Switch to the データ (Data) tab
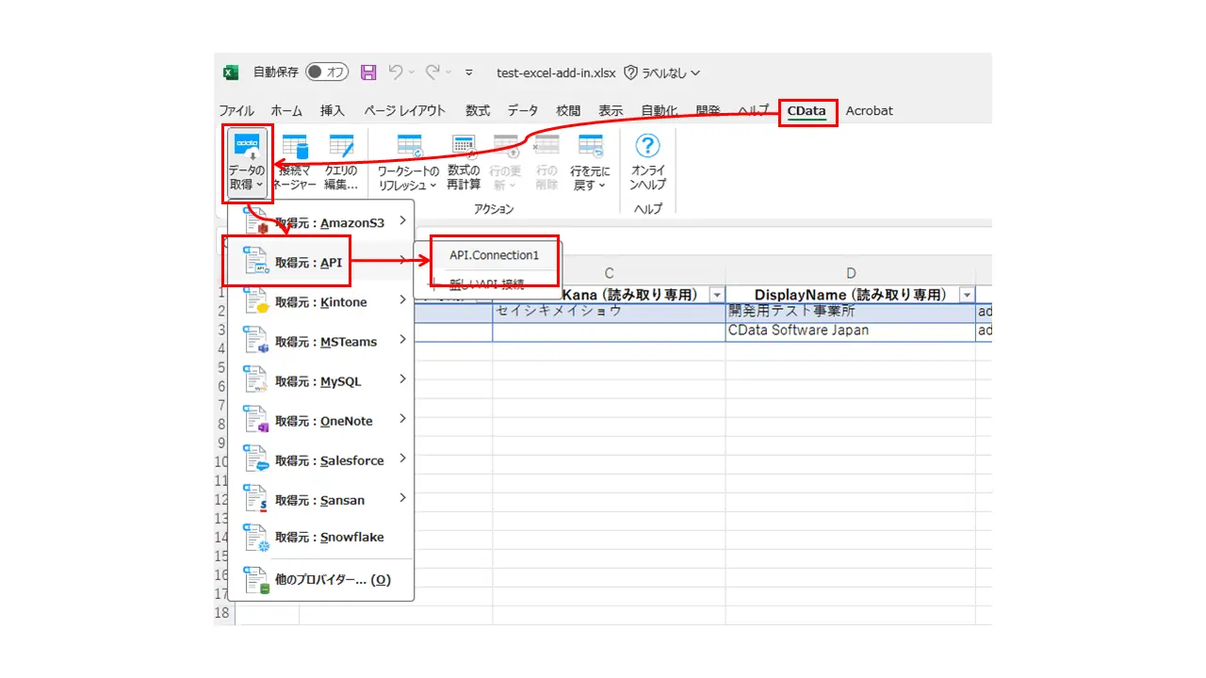1206x678 pixels. pos(523,110)
